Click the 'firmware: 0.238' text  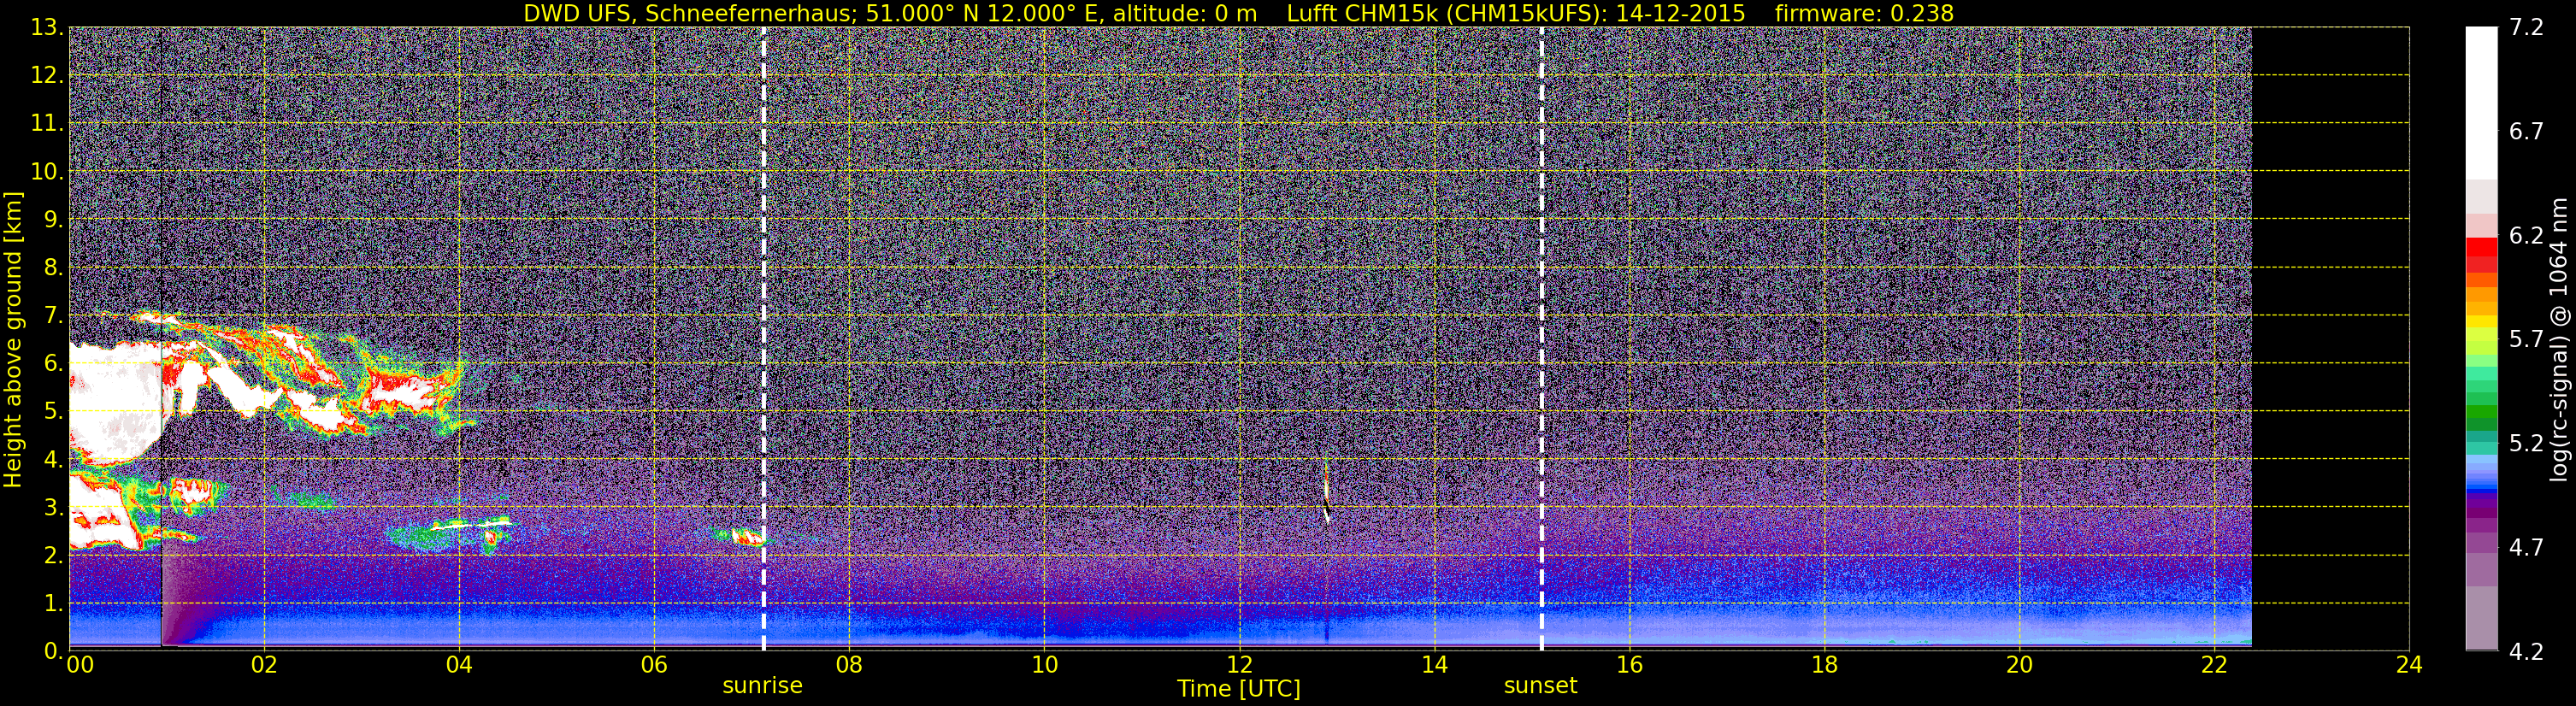(x=1864, y=13)
